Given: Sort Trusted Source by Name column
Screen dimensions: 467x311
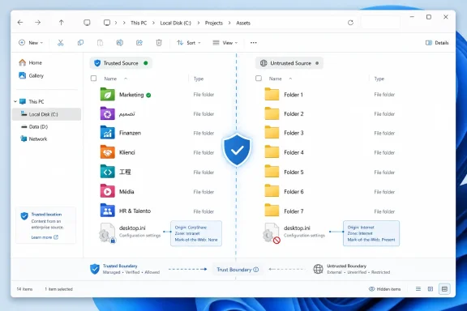Looking at the screenshot, I should [x=110, y=79].
